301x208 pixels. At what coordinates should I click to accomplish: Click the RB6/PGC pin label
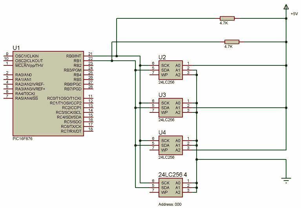pyautogui.click(x=73, y=84)
